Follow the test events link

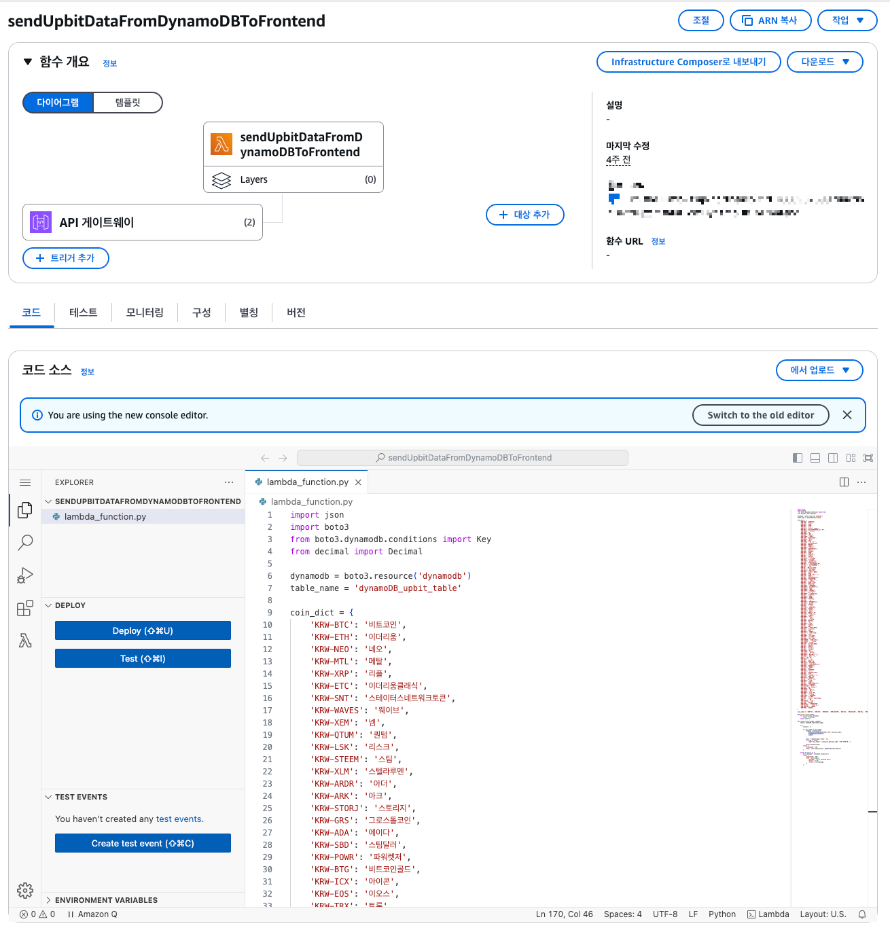coord(179,819)
